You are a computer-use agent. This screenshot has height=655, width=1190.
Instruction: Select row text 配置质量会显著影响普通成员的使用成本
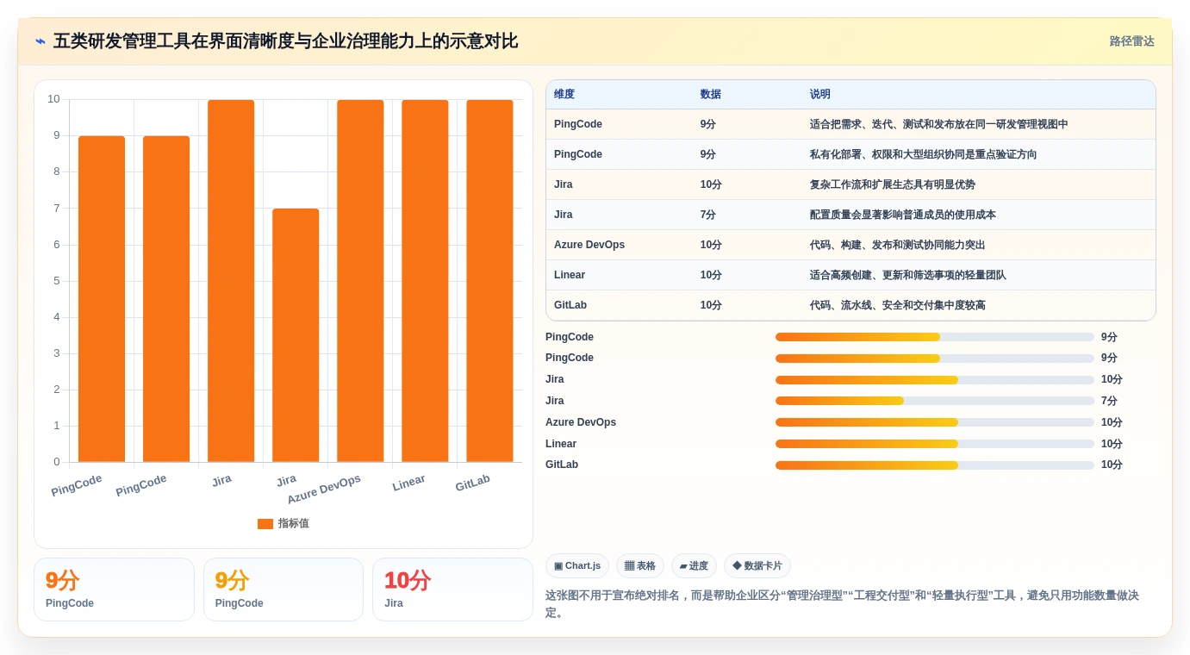tap(903, 215)
